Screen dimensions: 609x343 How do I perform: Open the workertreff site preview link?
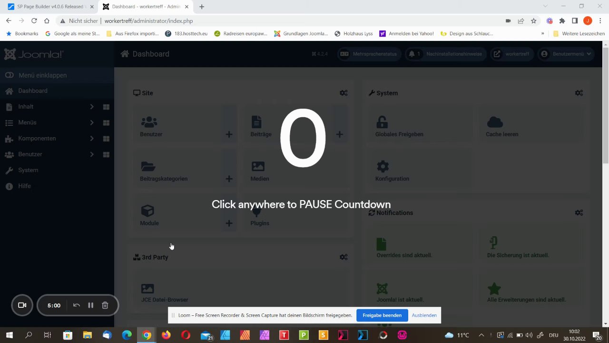tap(511, 54)
